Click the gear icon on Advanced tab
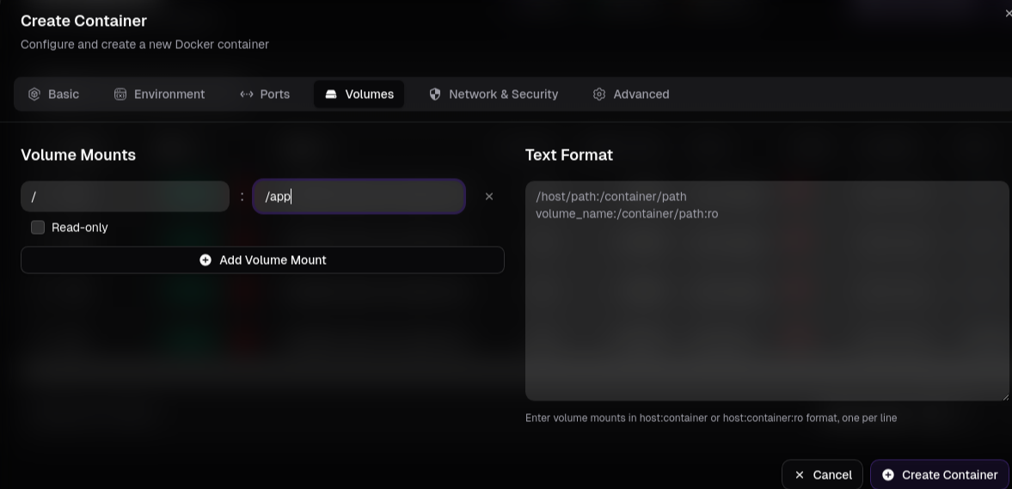 pyautogui.click(x=599, y=95)
